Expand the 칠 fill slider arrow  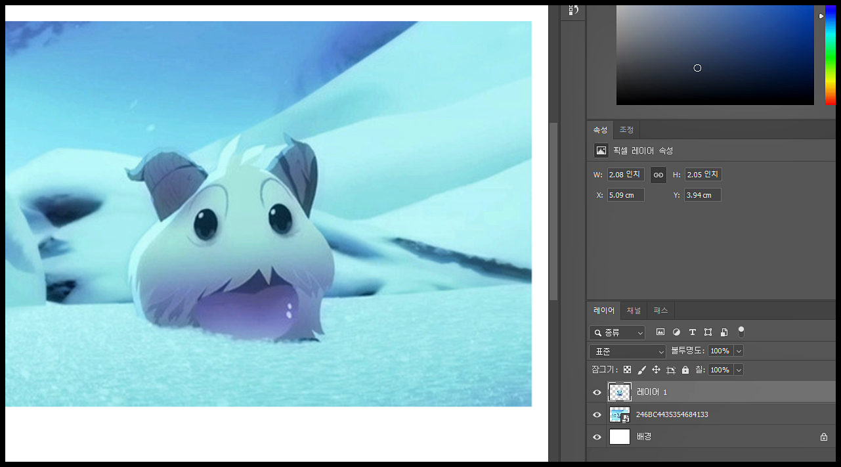pyautogui.click(x=739, y=370)
